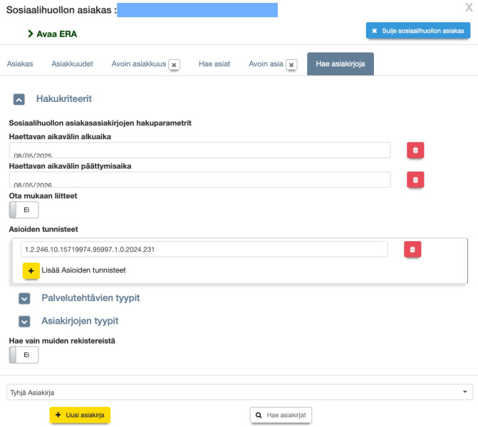Toggle Hae vain muiden rekistereistä switch

(24, 355)
